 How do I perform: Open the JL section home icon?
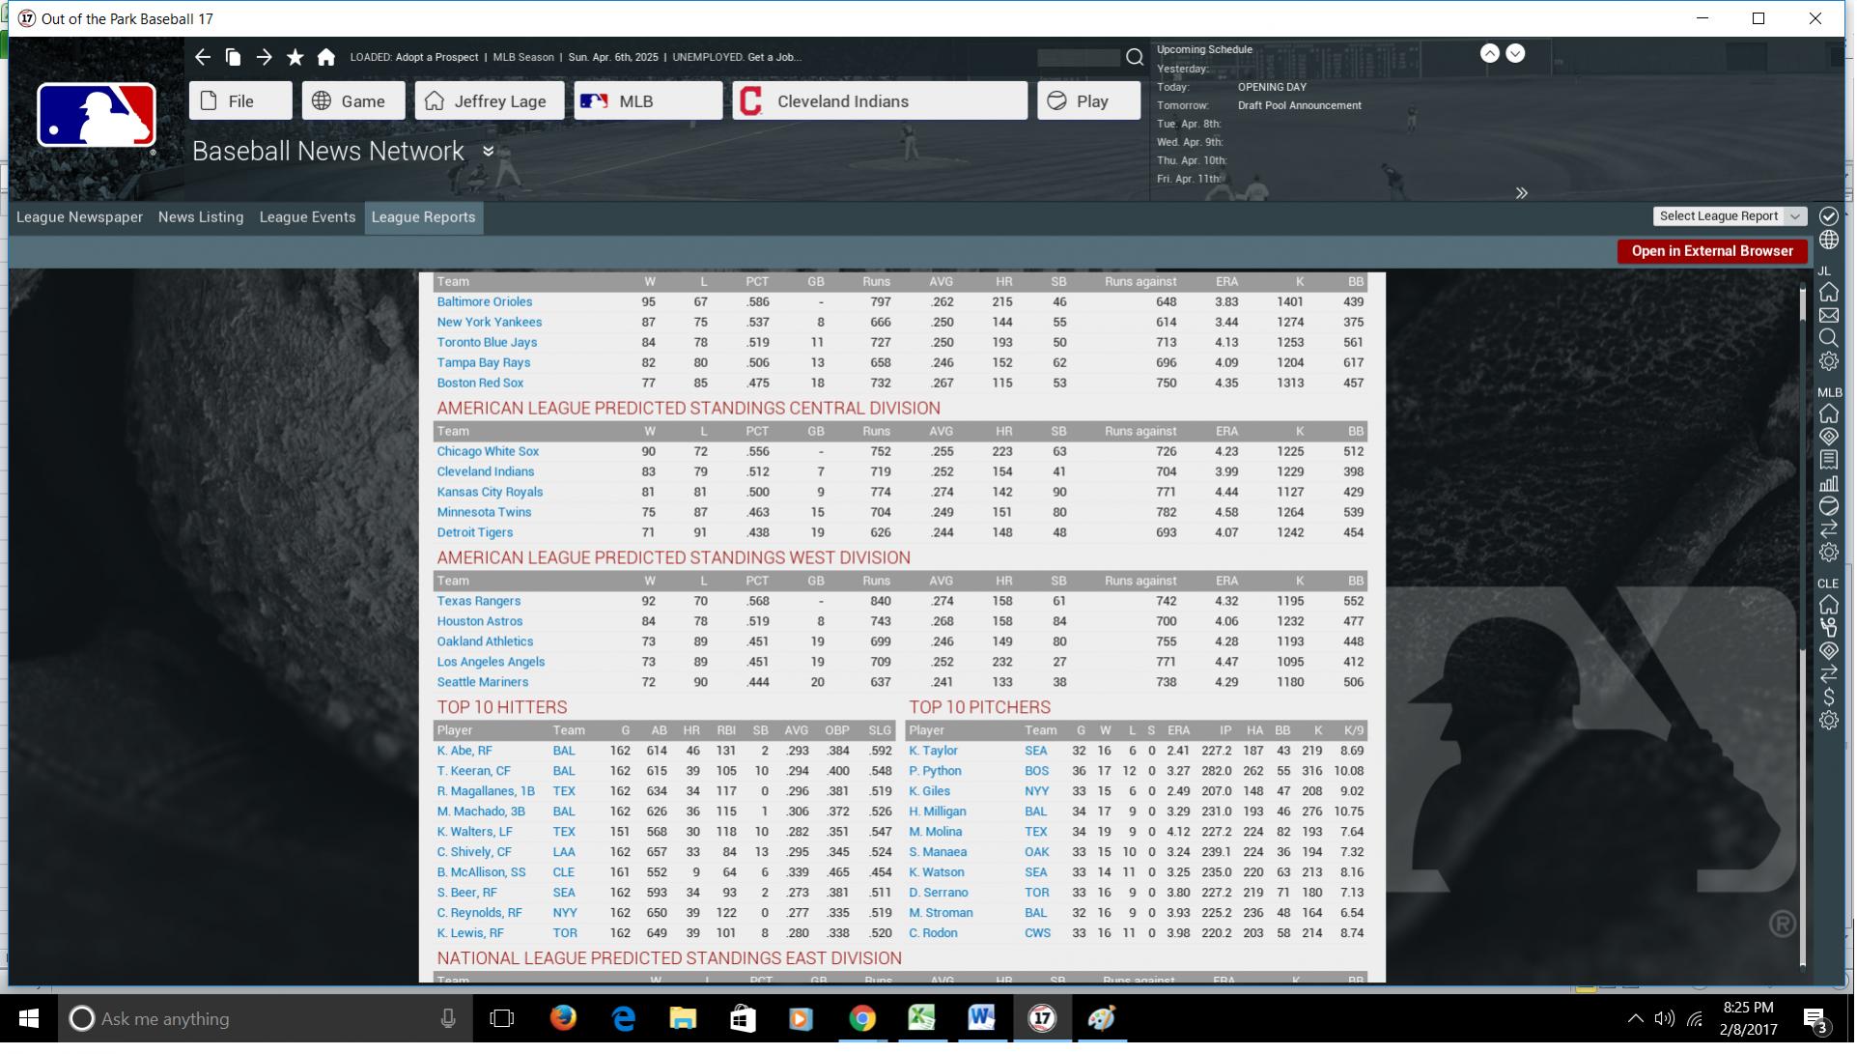pyautogui.click(x=1828, y=292)
